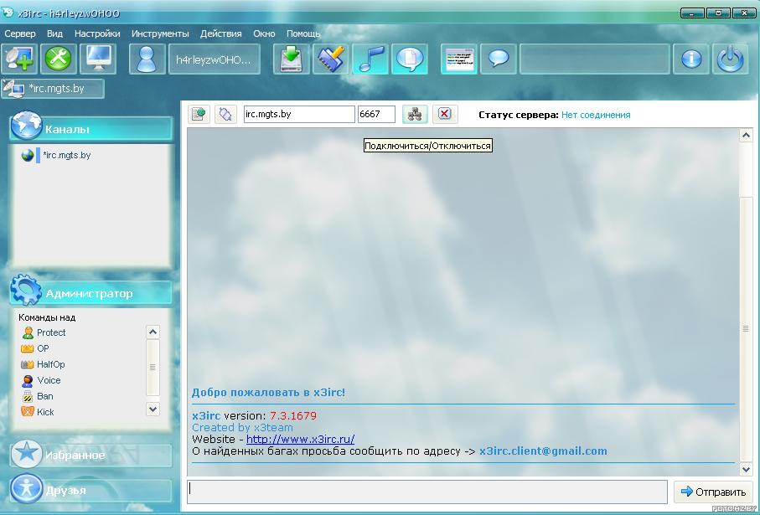Viewport: 760px width, 515px height.
Task: Click the server list icon beside address field
Action: pos(199,115)
